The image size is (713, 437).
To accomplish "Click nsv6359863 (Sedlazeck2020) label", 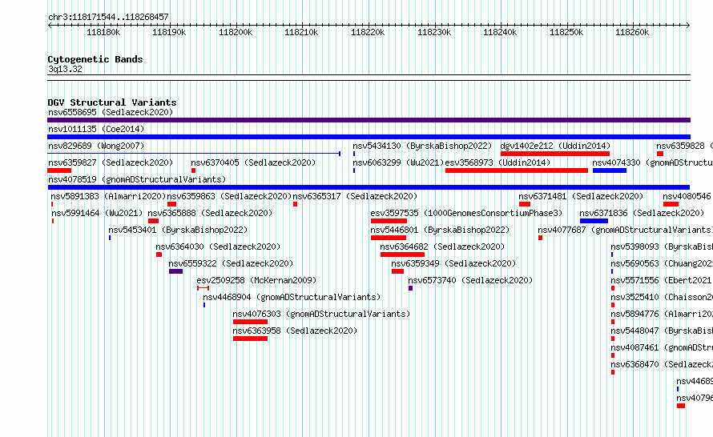I will (x=229, y=196).
